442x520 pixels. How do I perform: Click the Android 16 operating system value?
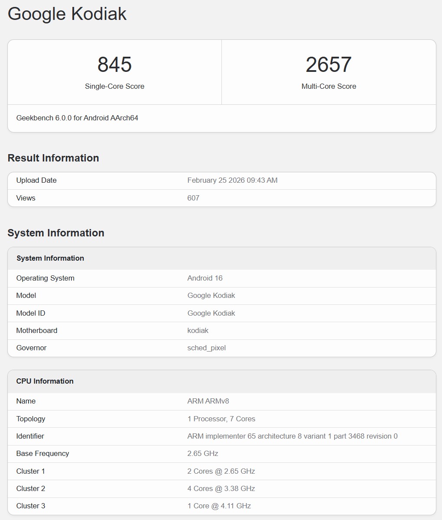205,278
